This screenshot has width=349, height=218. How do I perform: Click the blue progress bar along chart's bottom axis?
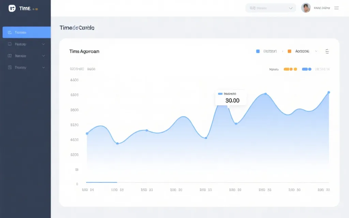pos(102,182)
